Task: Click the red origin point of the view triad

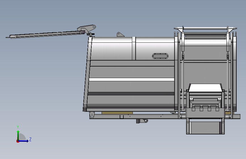Action: [x=18, y=141]
